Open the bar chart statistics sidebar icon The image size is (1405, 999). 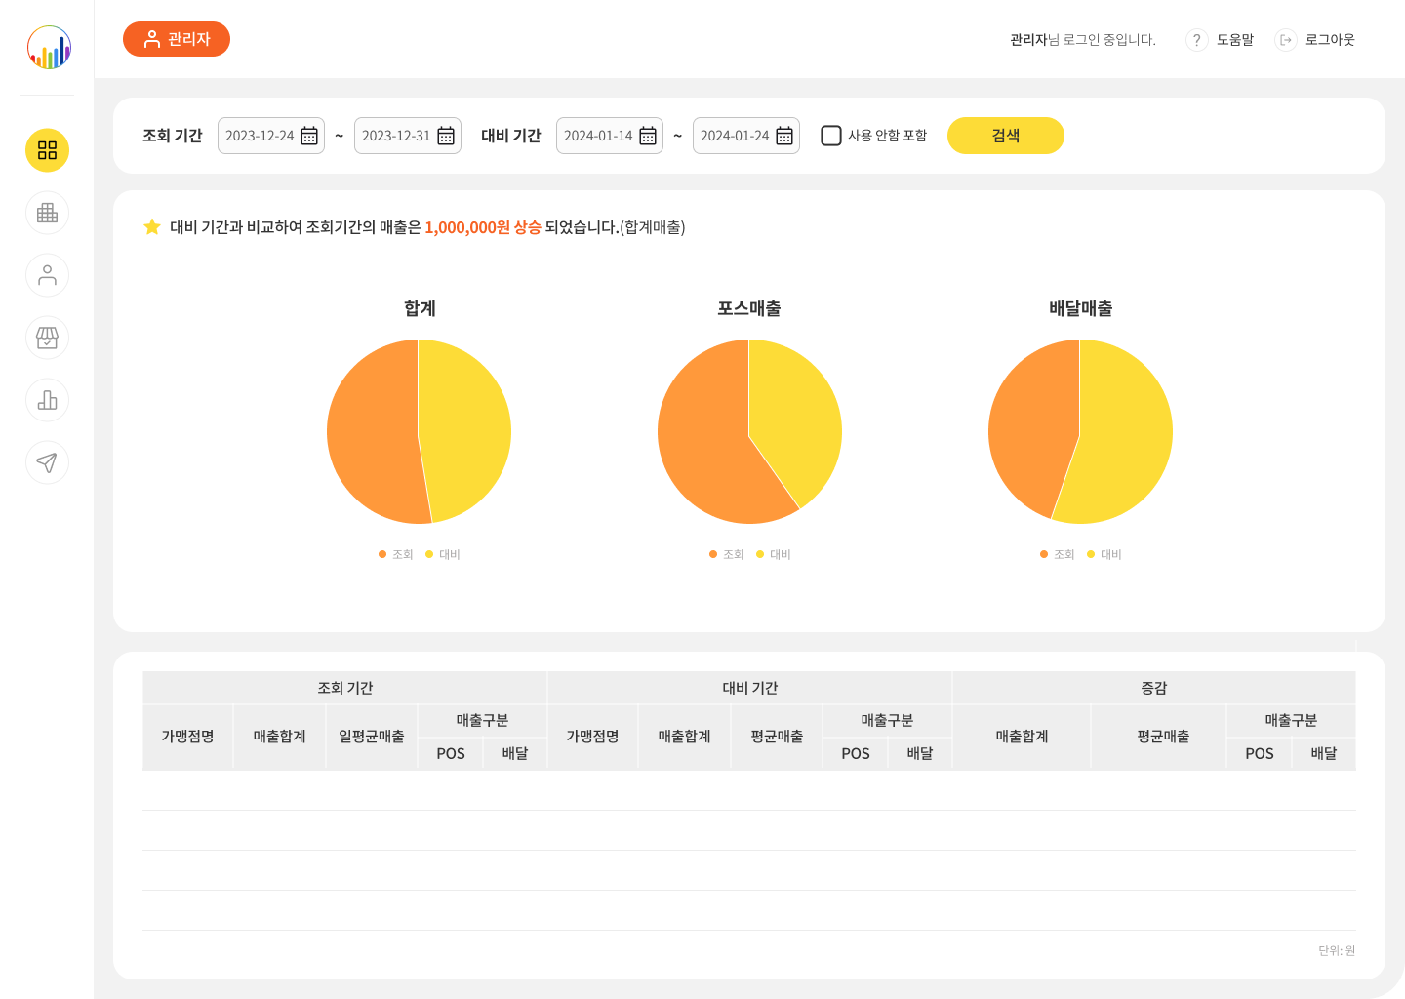(47, 400)
